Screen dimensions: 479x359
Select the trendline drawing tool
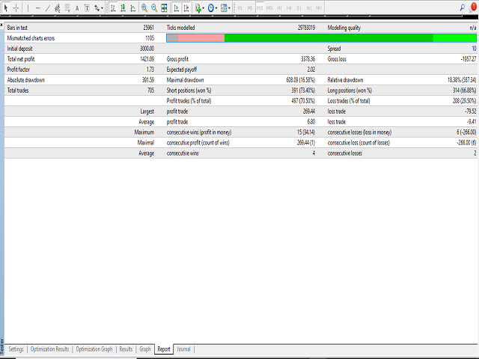click(x=47, y=8)
